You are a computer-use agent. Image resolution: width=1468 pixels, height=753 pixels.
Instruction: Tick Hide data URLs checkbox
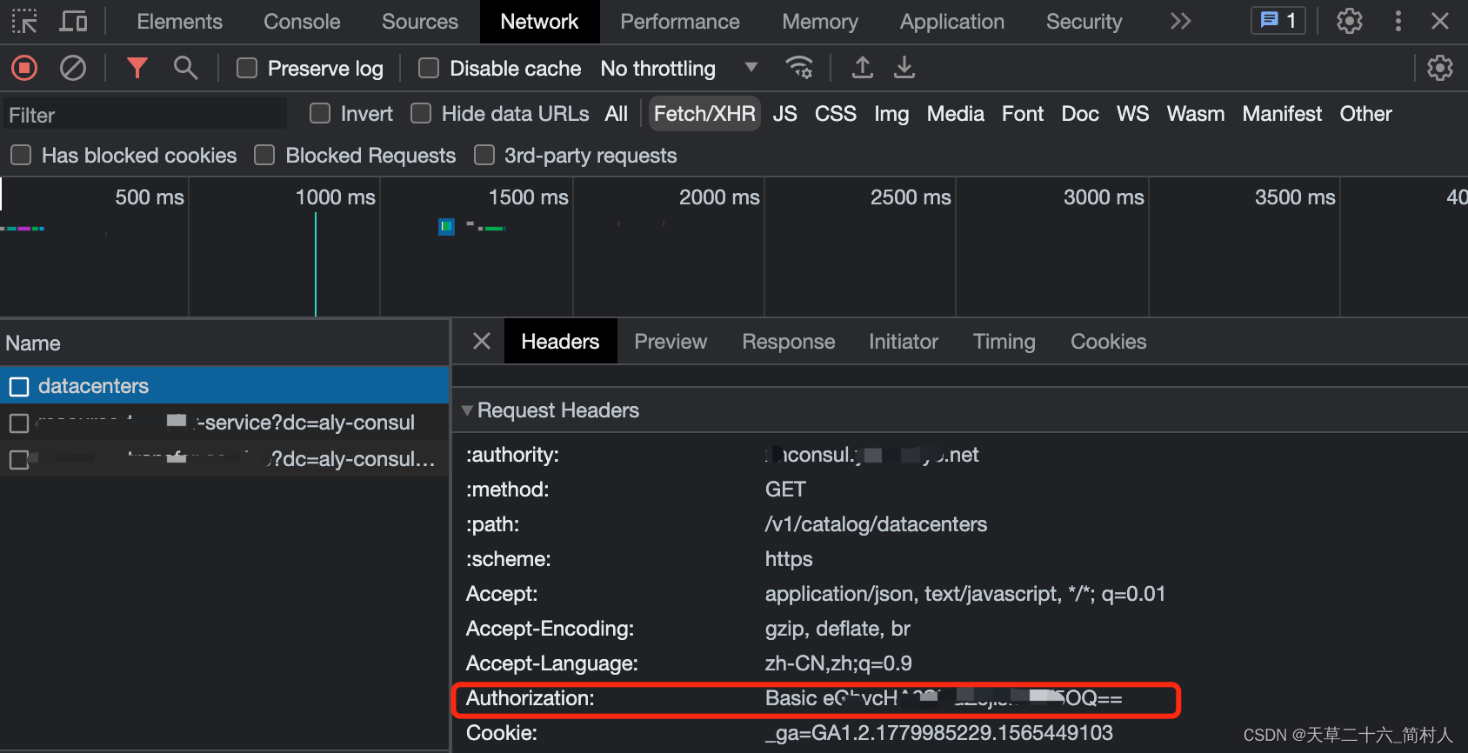[421, 113]
